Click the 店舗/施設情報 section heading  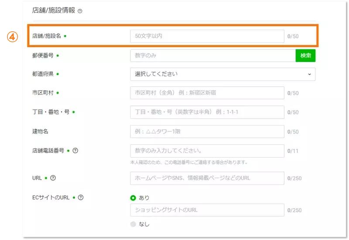click(x=54, y=10)
